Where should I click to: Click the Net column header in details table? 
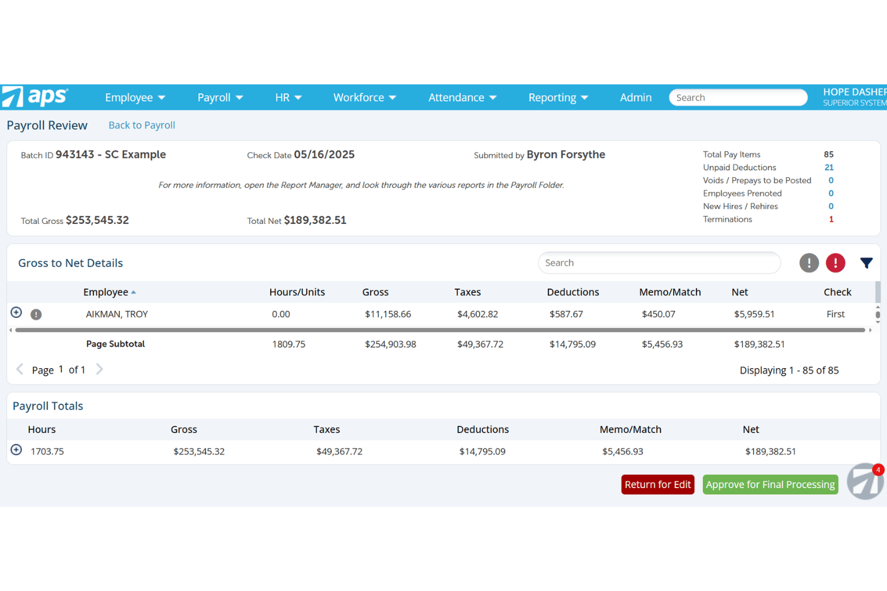740,292
